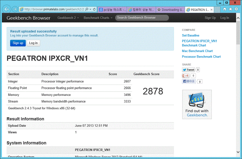Click the search magnifier in the address bar
The height and width of the screenshot is (159, 242).
pyautogui.click(x=87, y=9)
